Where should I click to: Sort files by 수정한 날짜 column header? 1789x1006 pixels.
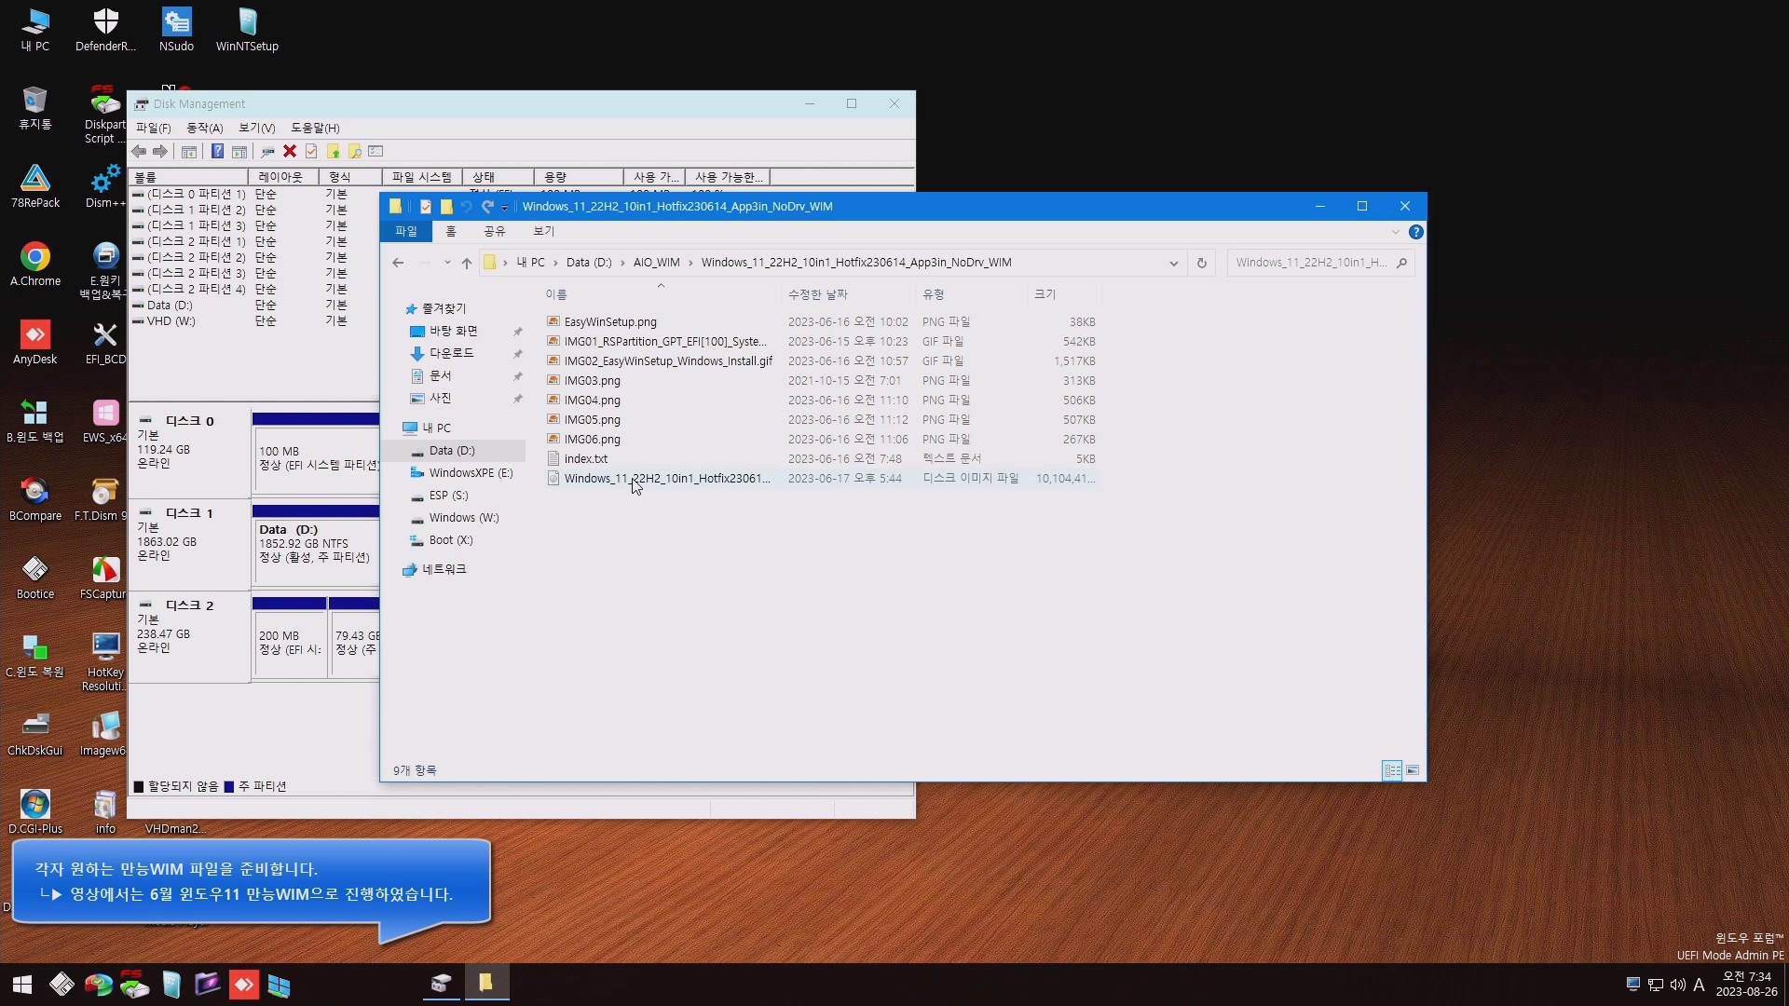click(x=817, y=294)
